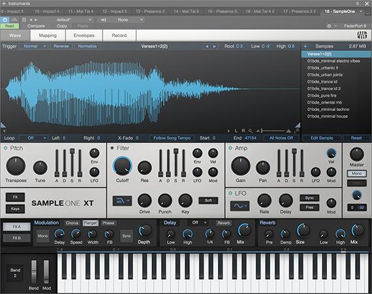
Task: Select previous sample with left arrow
Action: click(x=207, y=46)
